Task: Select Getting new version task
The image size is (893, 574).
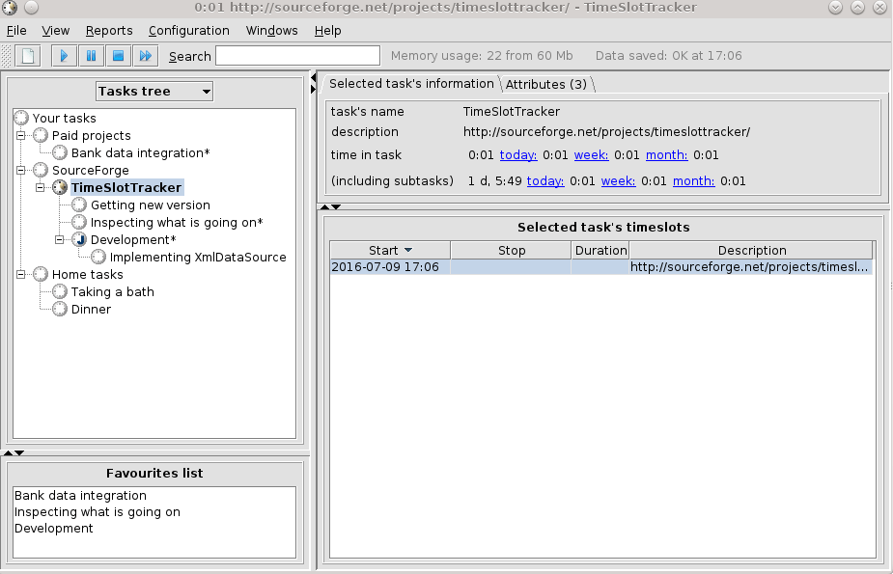Action: tap(151, 205)
